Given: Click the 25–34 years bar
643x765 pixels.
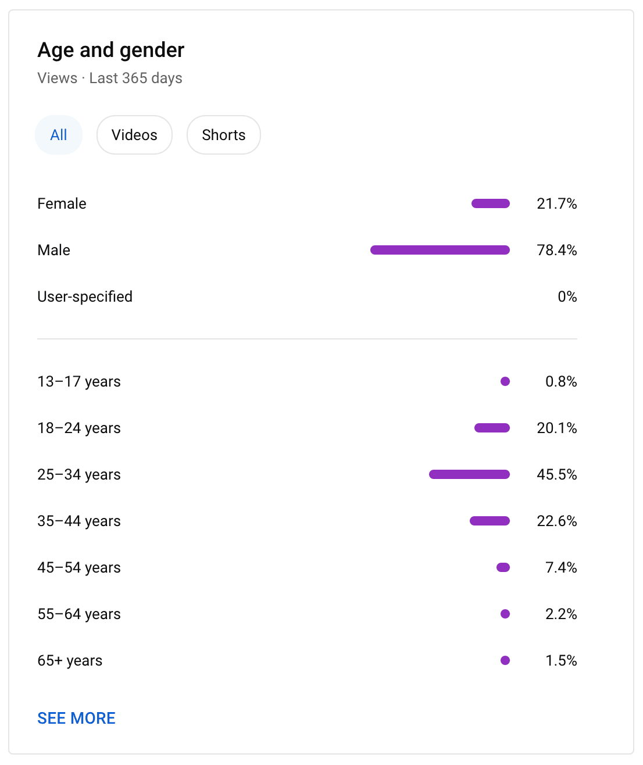Looking at the screenshot, I should tap(469, 474).
